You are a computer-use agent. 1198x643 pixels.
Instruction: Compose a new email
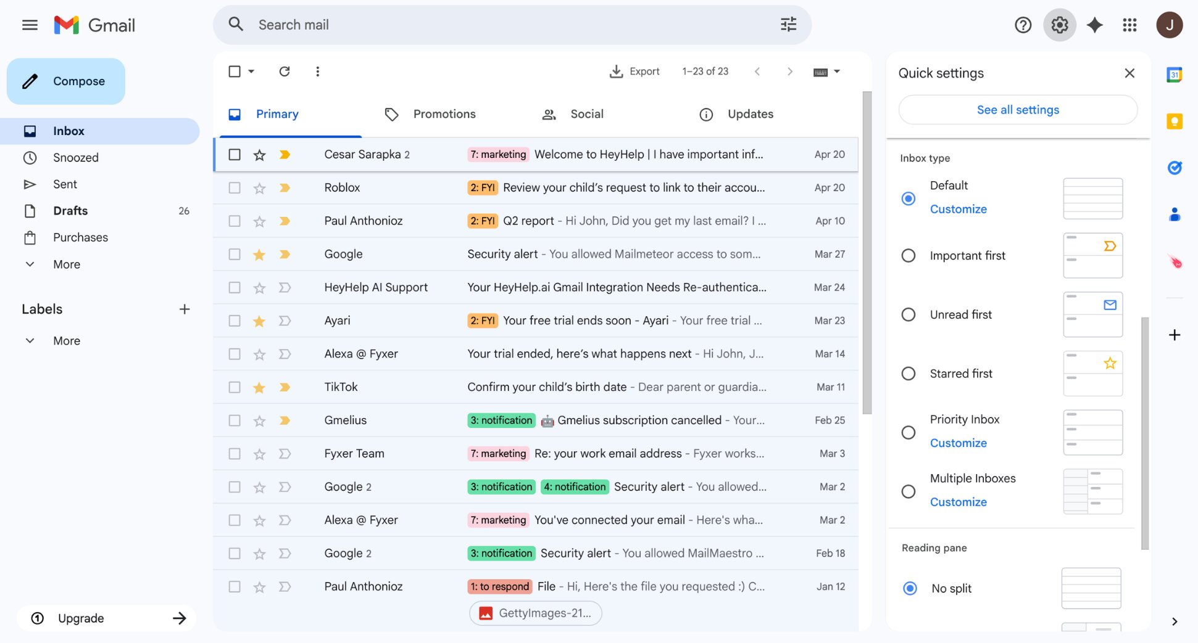click(x=66, y=81)
